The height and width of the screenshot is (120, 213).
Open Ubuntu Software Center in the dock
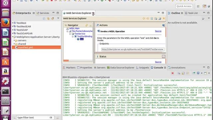(x=5, y=62)
